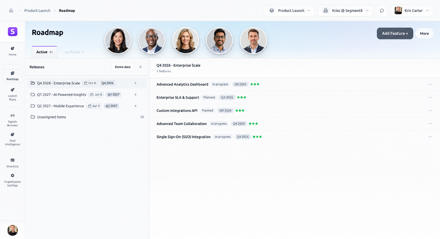
Task: Open Organization Settings in the sidebar
Action: pos(12,180)
